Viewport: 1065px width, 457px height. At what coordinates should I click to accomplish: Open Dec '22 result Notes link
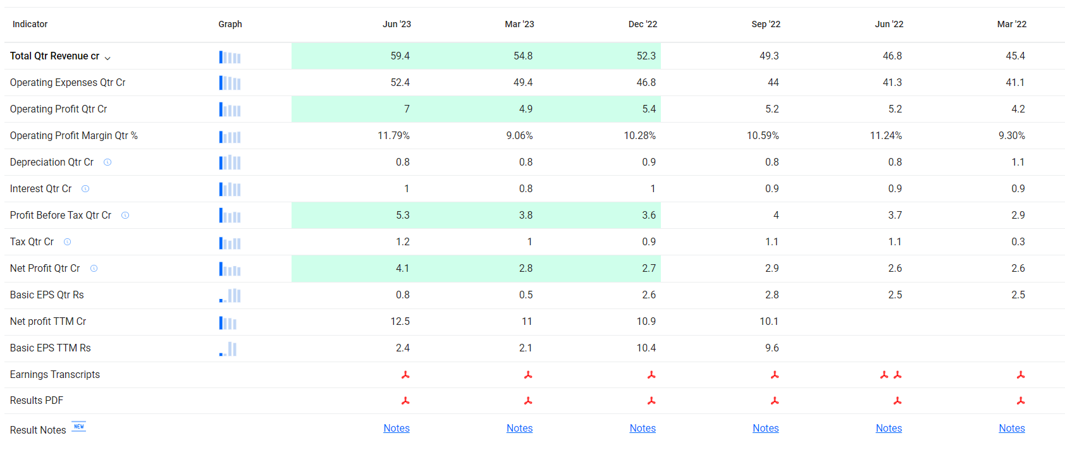643,429
